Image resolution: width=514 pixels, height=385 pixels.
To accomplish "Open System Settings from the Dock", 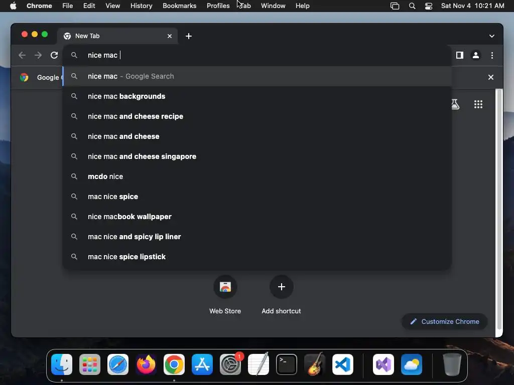I will pos(230,364).
